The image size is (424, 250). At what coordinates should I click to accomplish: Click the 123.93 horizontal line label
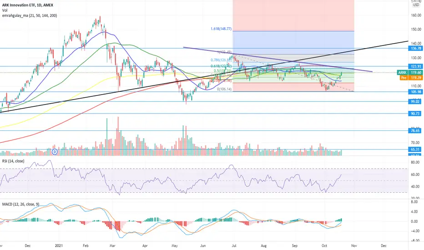416,66
